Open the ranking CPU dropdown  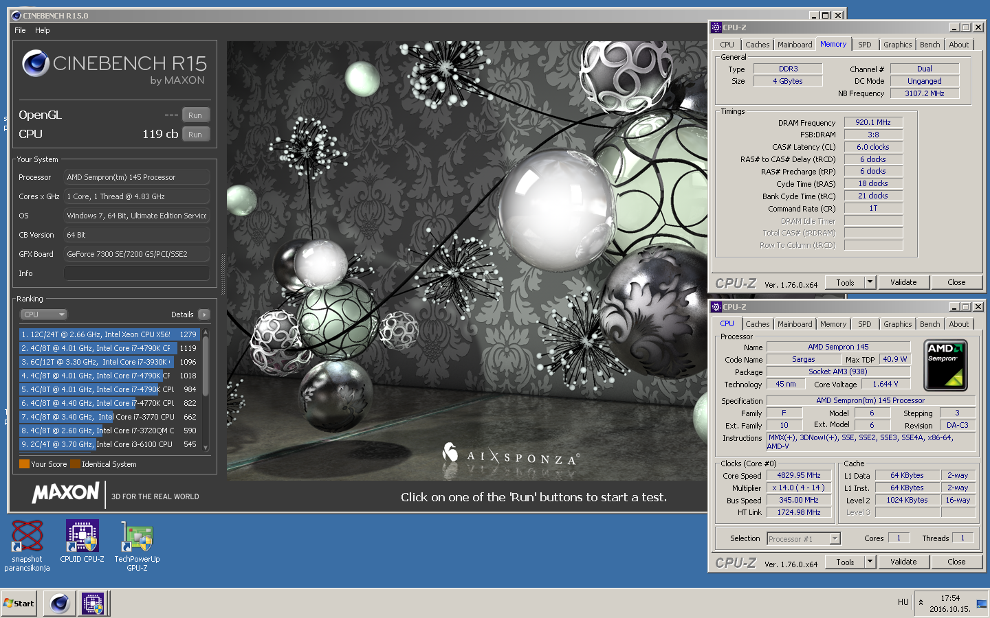(x=43, y=314)
